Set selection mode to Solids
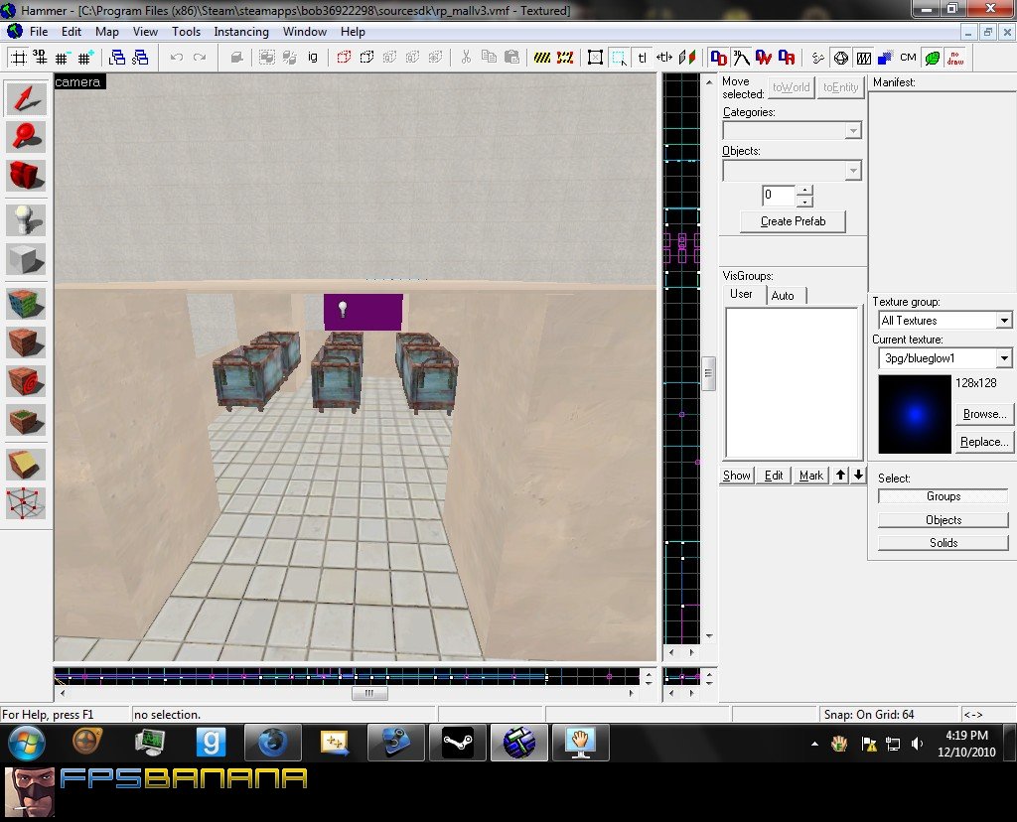Viewport: 1017px width, 822px height. pos(944,543)
